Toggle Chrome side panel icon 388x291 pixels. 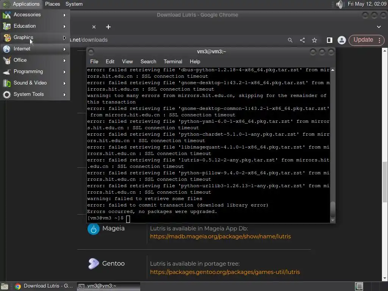pos(330,40)
